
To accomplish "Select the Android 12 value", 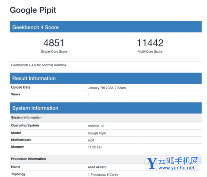I will coord(96,126).
